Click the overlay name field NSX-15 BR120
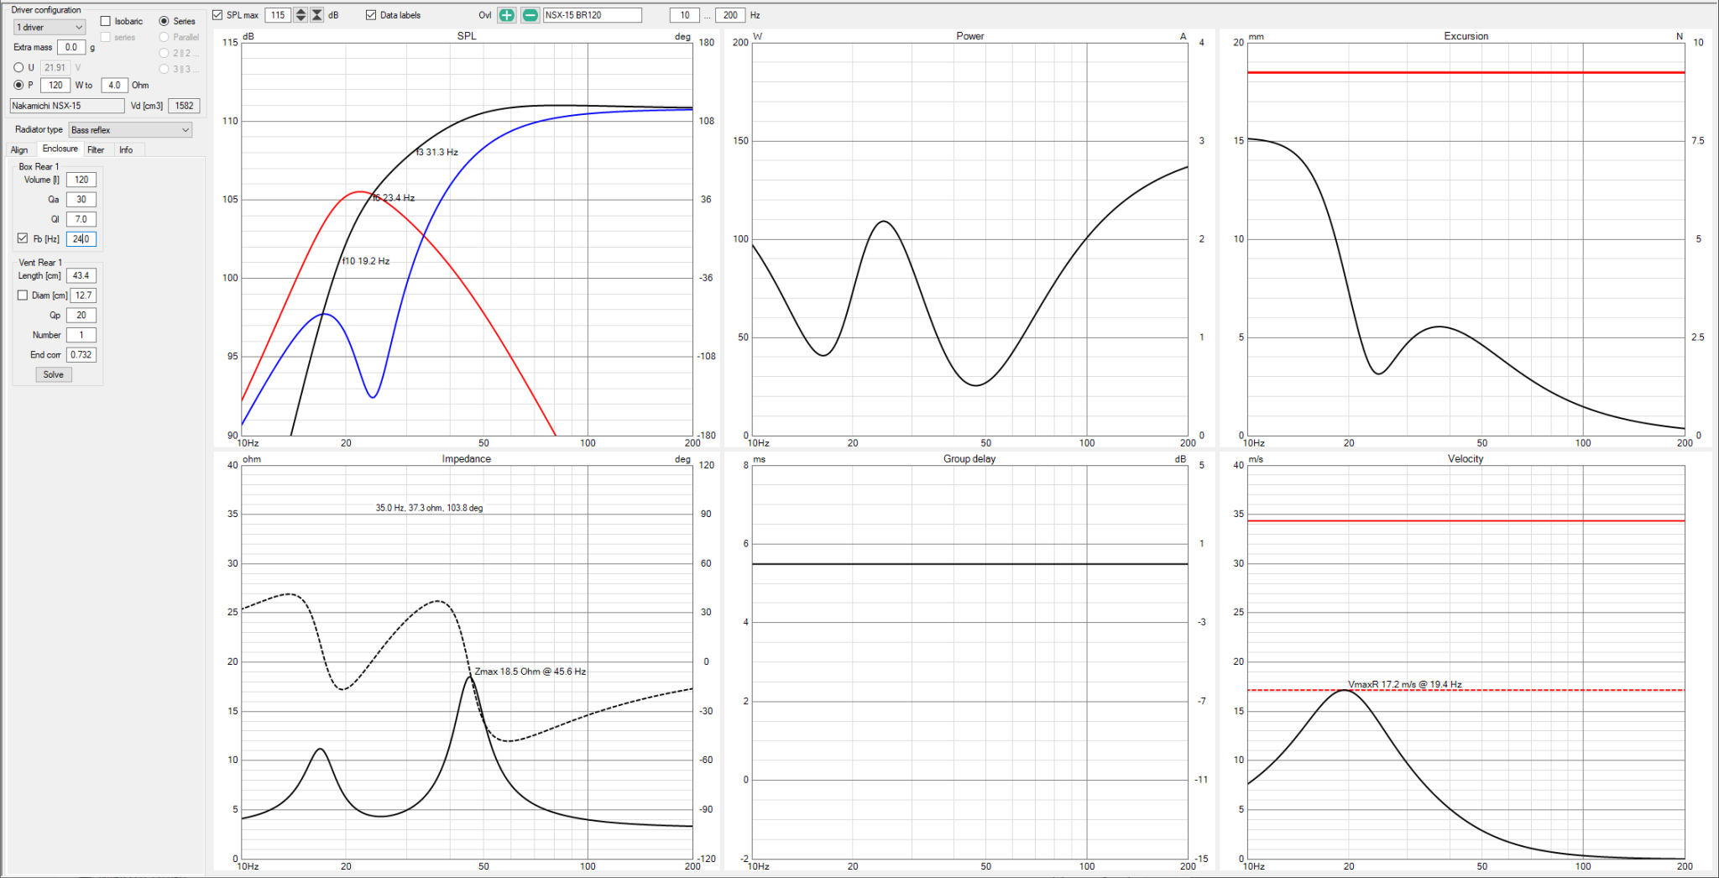 point(592,15)
